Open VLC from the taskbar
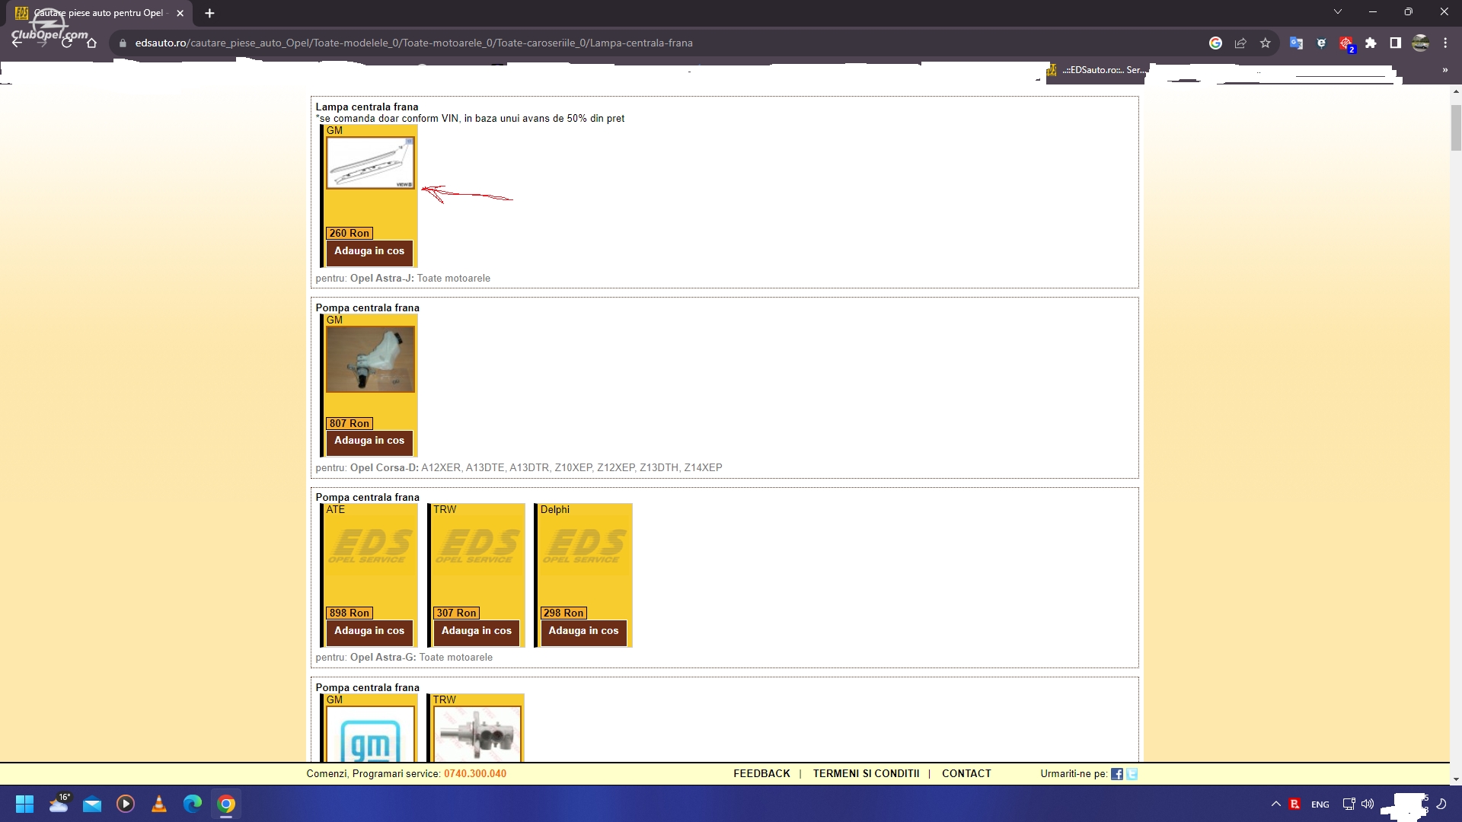This screenshot has height=822, width=1462. [x=159, y=804]
